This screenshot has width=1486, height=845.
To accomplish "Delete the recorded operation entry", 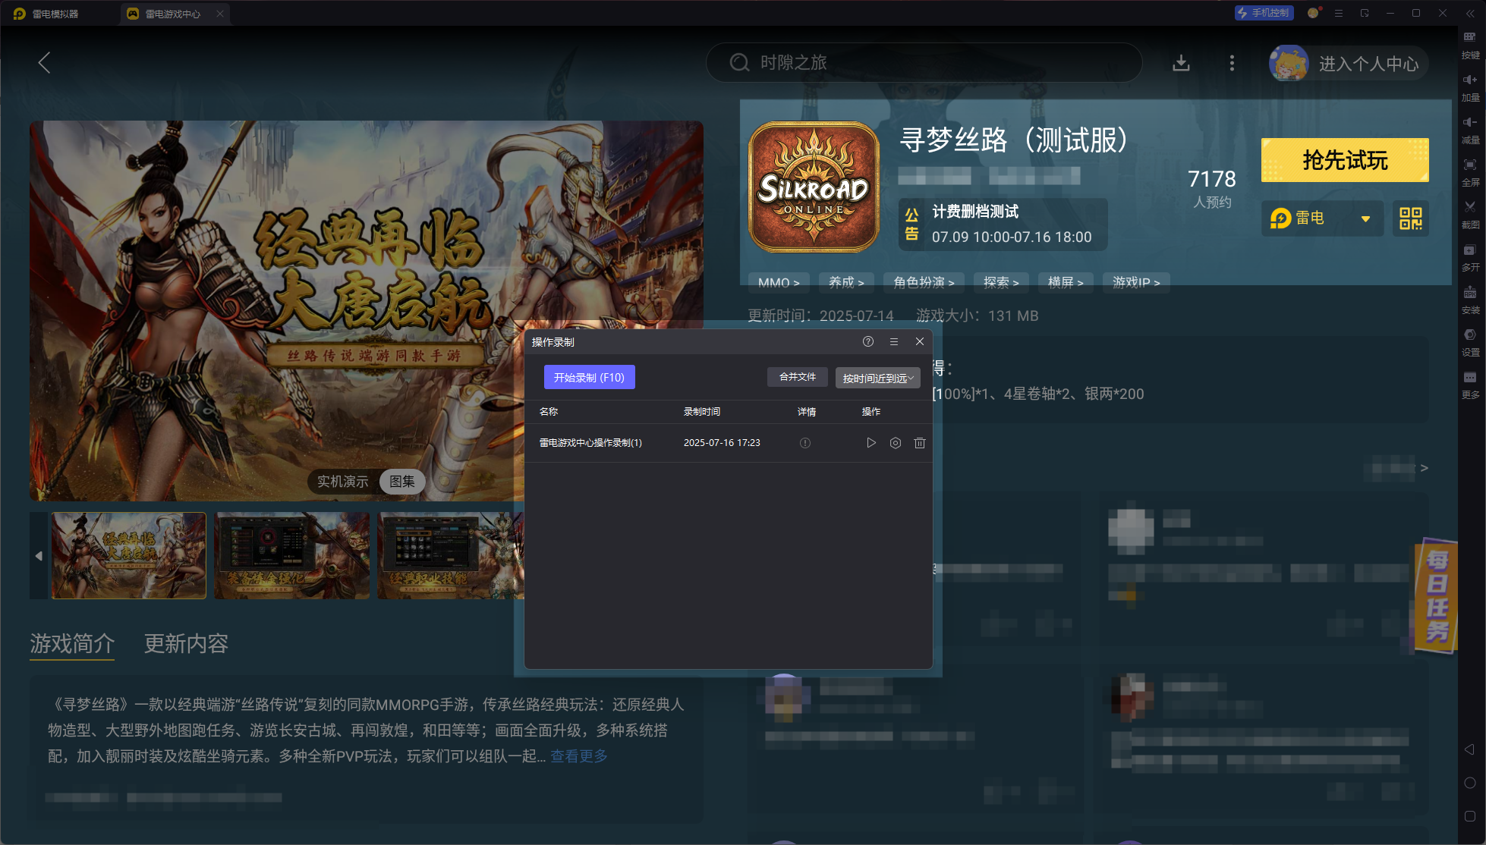I will (920, 443).
